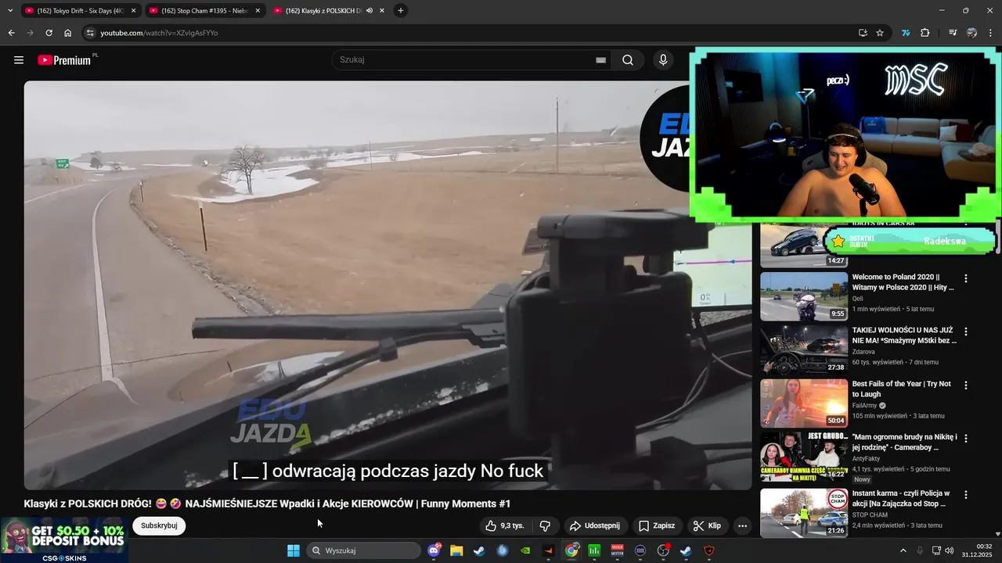Open options for Best Fails of the Year
This screenshot has height=563, width=1002.
pyautogui.click(x=966, y=385)
